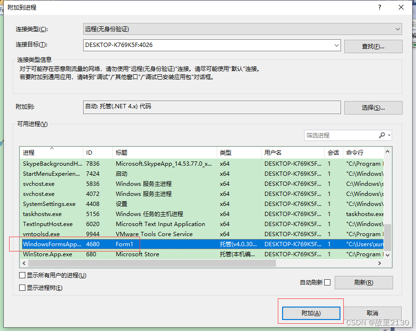This screenshot has width=416, height=331.
Task: Close the Attach to Process dialog
Action: [x=401, y=7]
